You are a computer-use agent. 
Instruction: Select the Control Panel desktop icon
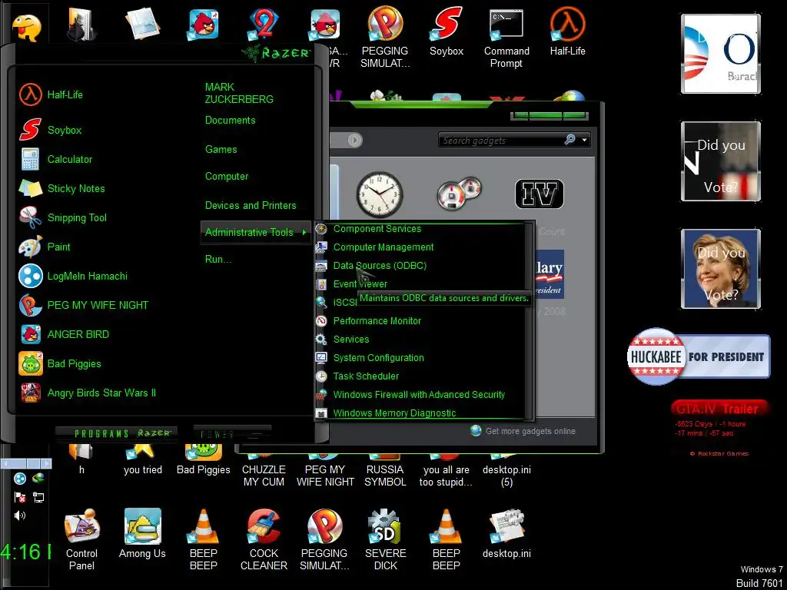(81, 539)
